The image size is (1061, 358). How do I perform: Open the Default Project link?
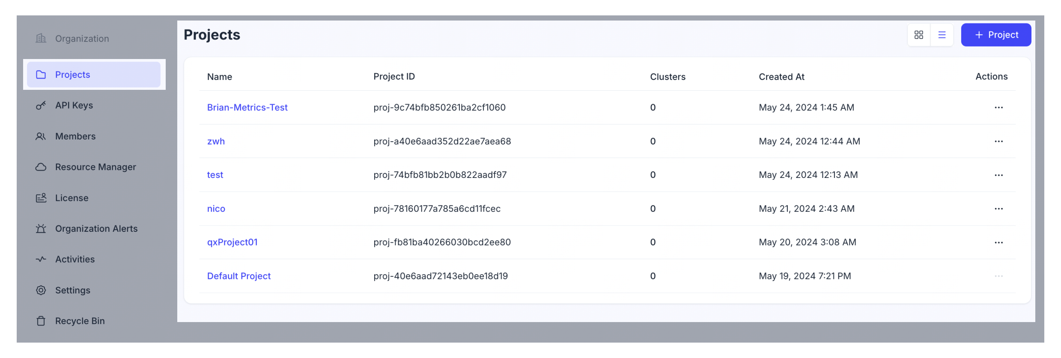pos(238,276)
